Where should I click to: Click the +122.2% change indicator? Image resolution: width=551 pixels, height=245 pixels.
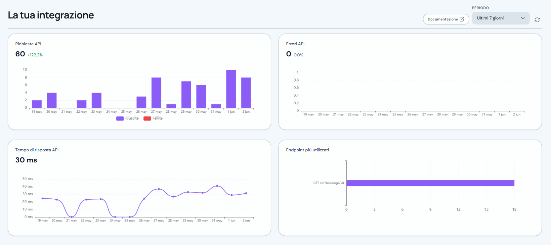coord(35,55)
